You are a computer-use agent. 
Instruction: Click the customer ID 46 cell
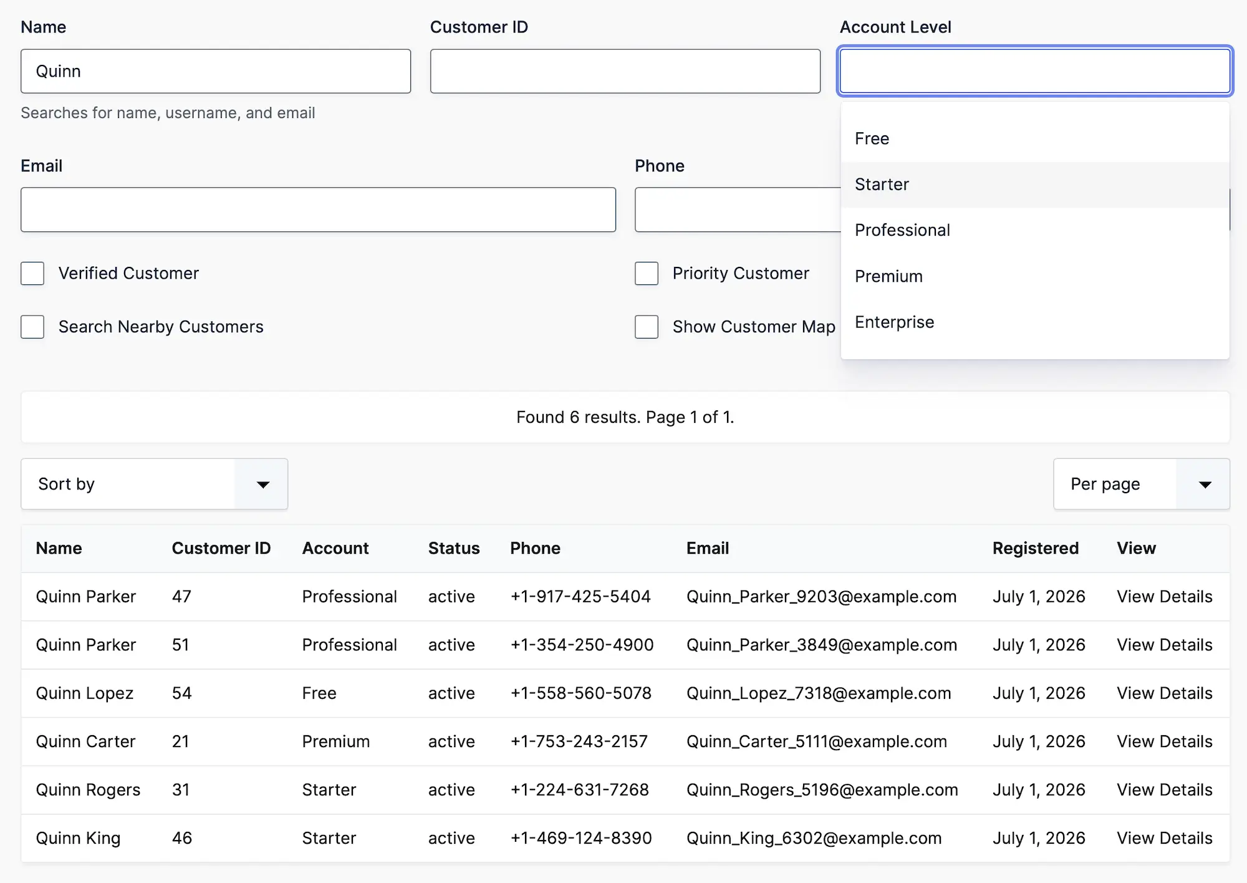tap(182, 838)
